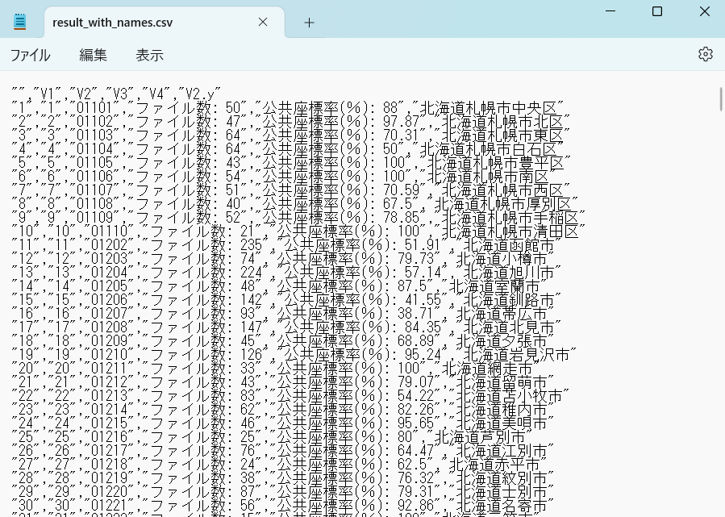Click the text 北海道札幌市南区
The width and height of the screenshot is (725, 517).
[x=488, y=177]
